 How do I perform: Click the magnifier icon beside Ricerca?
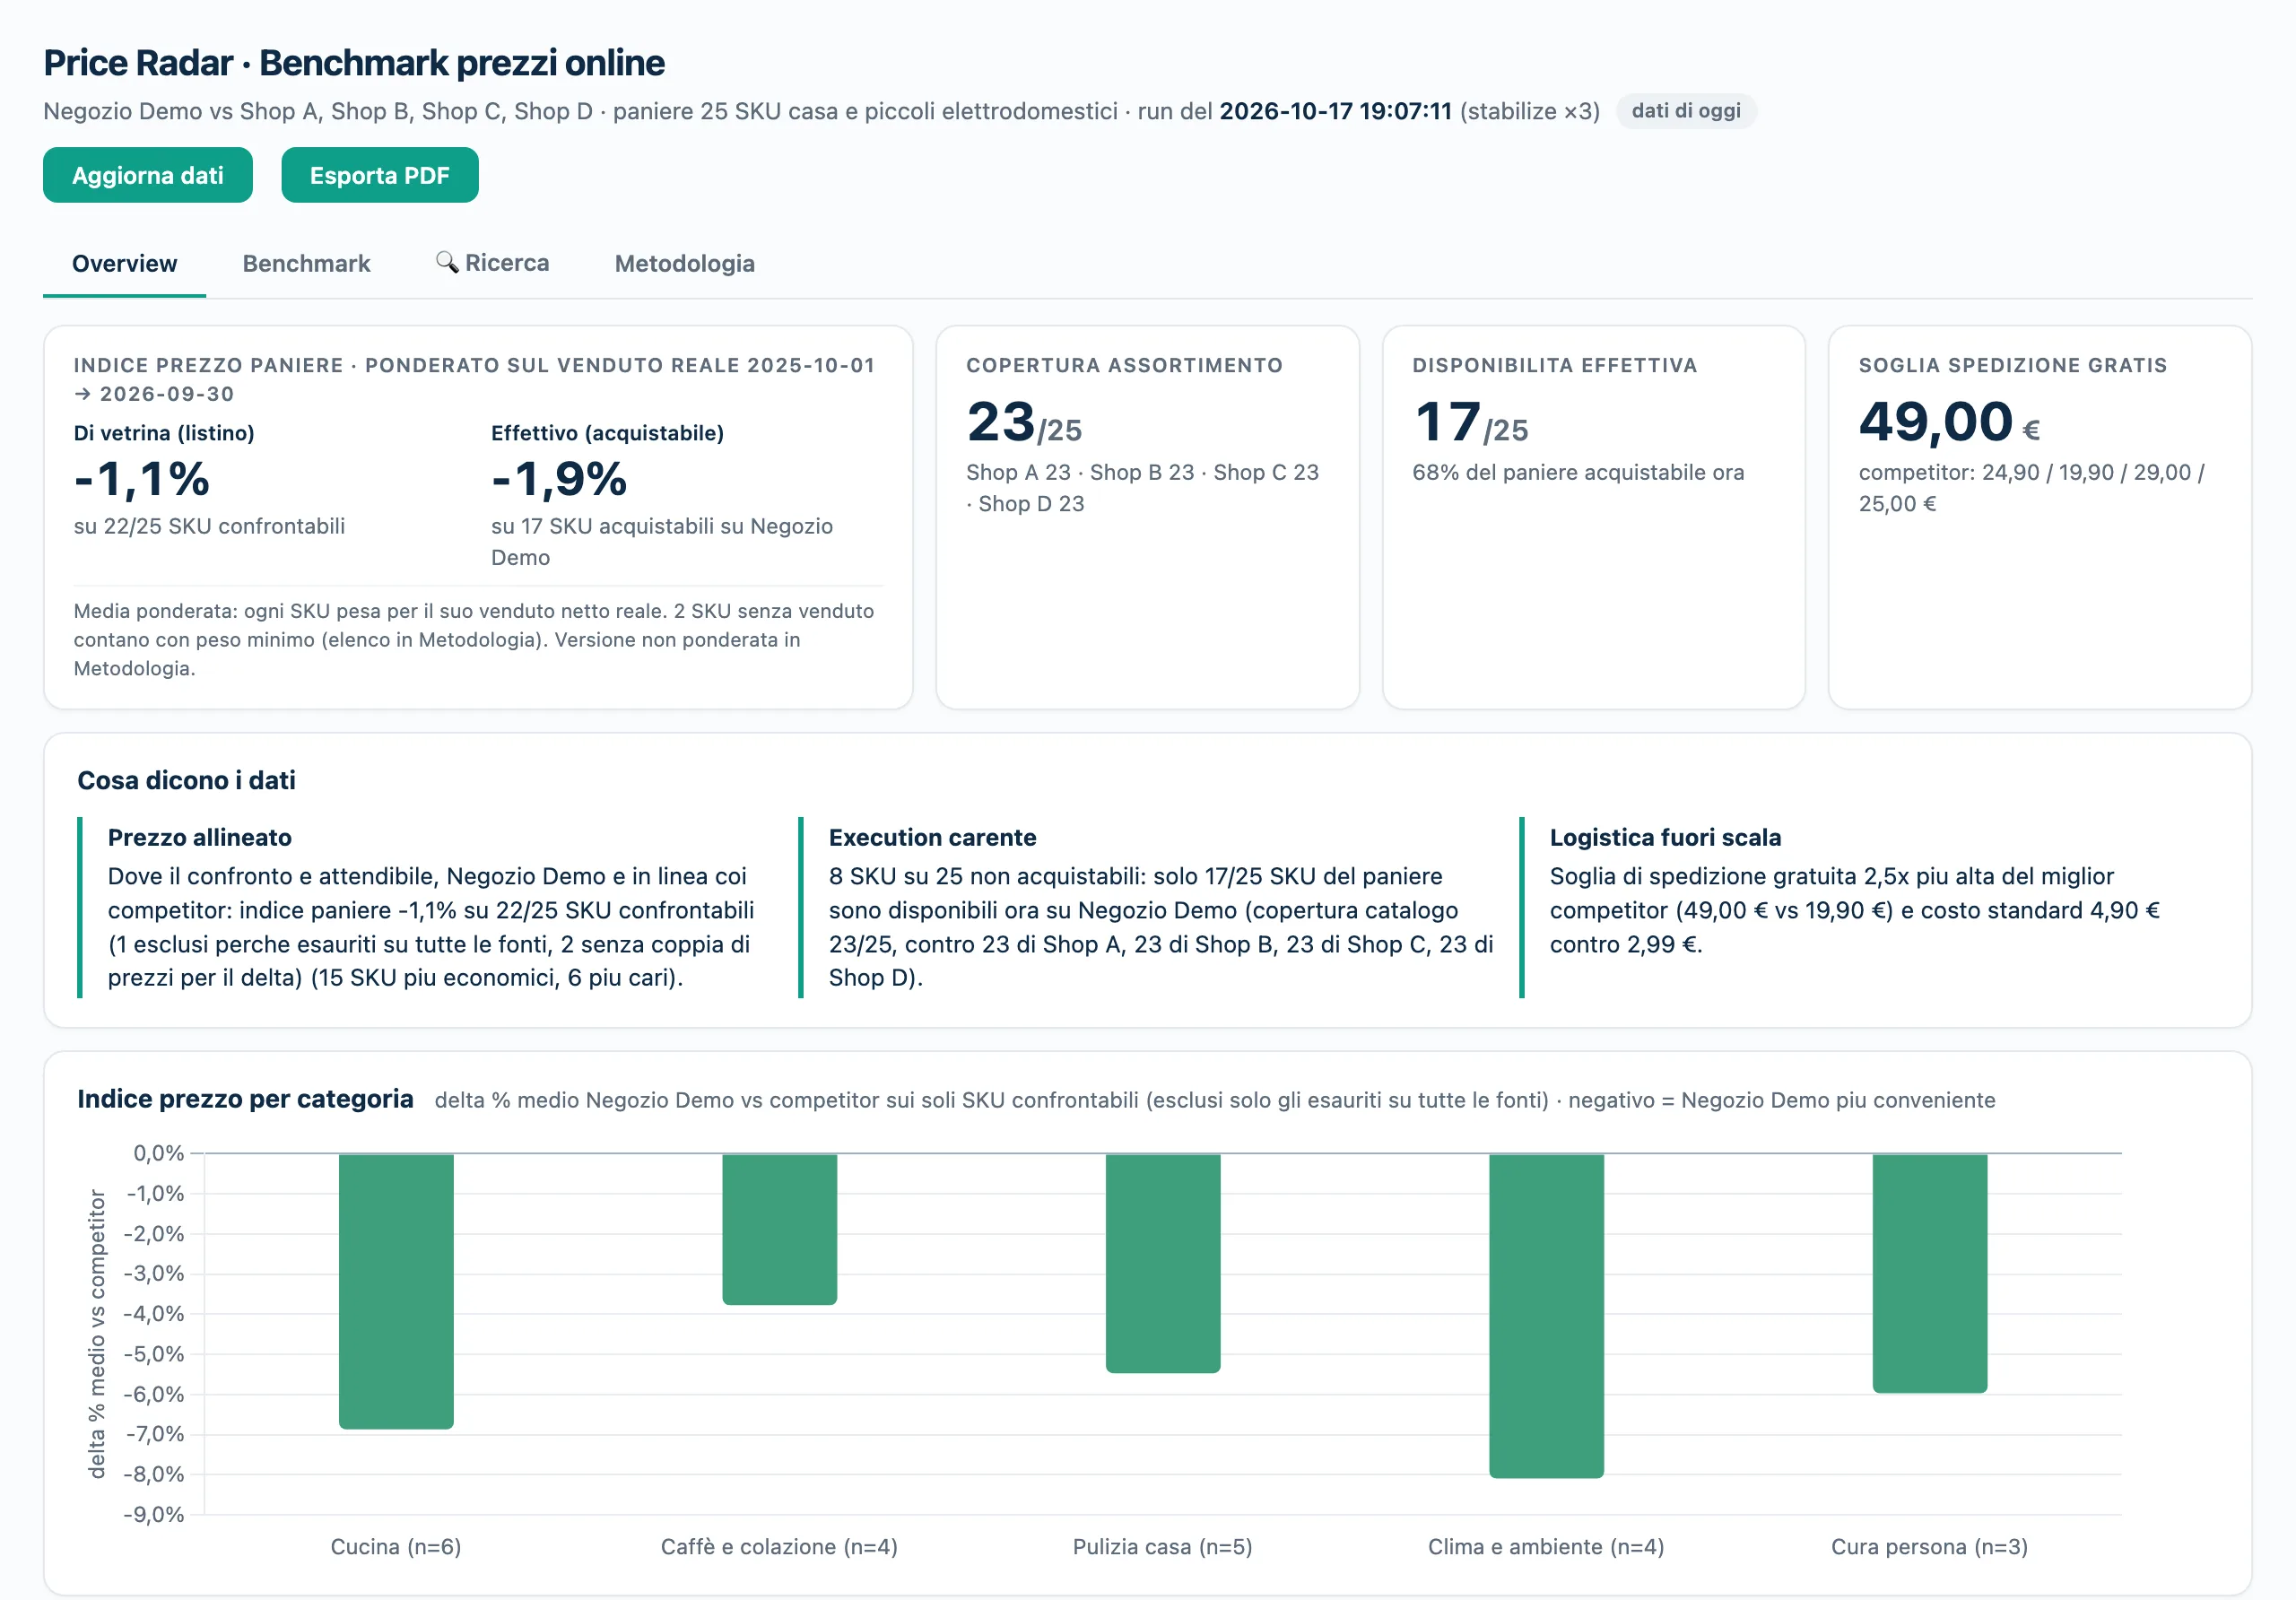tap(447, 262)
